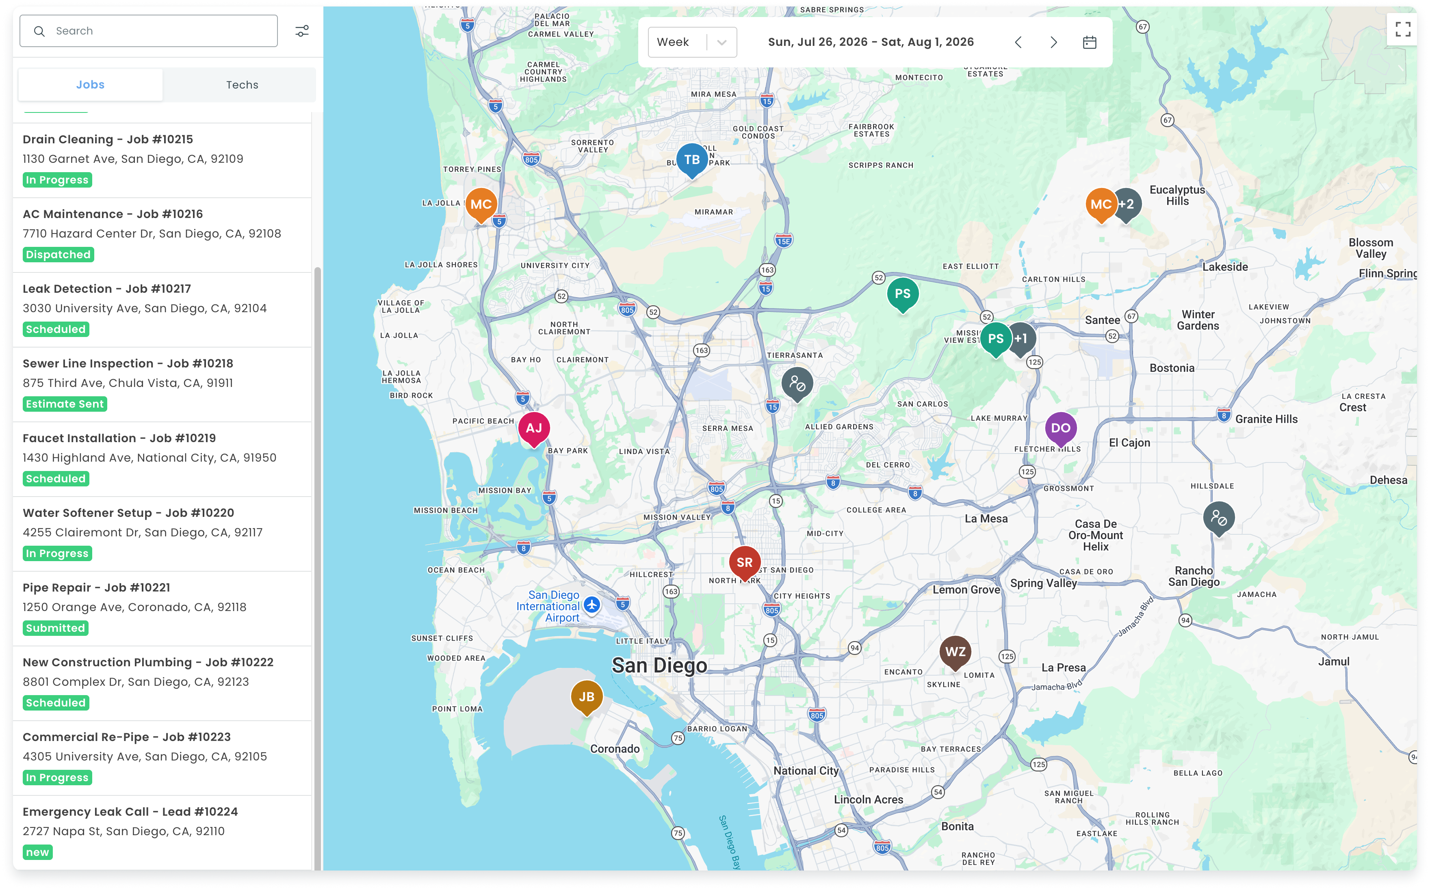Viewport: 1430px width, 890px height.
Task: Select the DO technician map pin
Action: [x=1061, y=429]
